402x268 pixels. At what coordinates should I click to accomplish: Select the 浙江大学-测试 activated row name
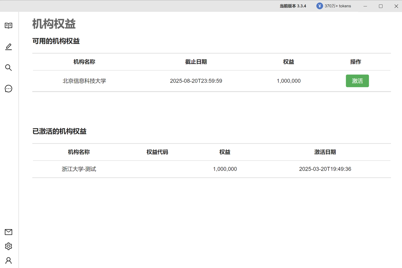click(x=79, y=169)
